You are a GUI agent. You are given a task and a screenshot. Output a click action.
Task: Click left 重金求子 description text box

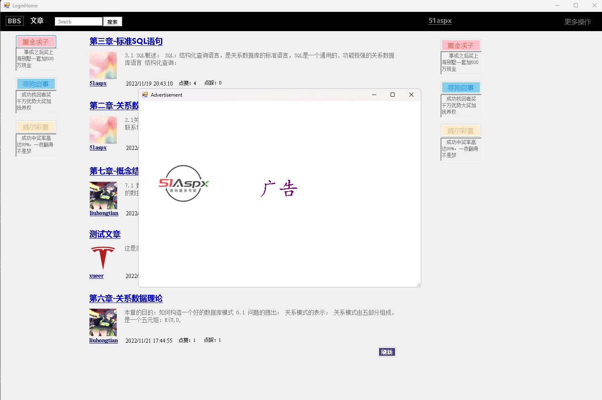click(x=36, y=59)
